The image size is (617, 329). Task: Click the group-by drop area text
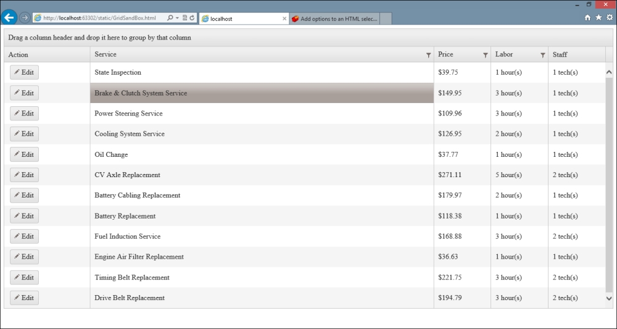[99, 38]
